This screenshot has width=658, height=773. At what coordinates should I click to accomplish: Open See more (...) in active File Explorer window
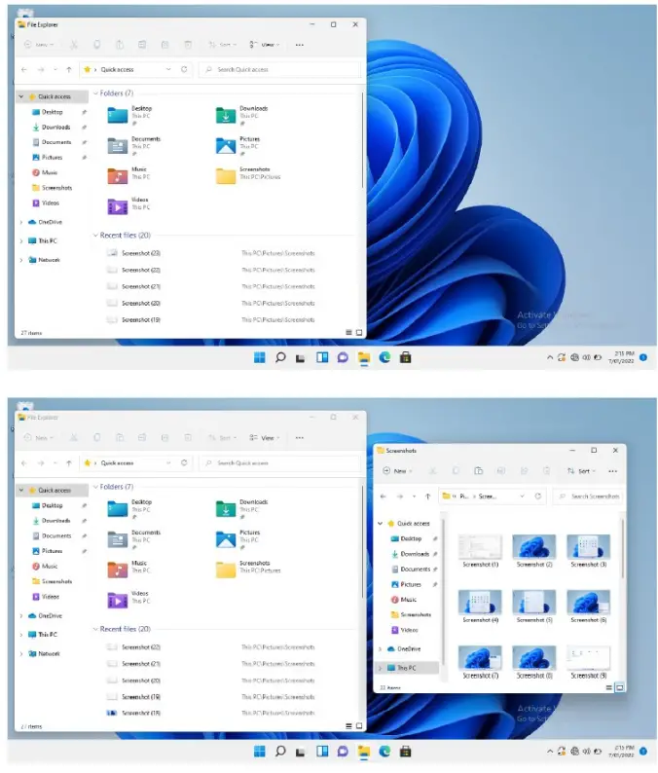point(299,45)
